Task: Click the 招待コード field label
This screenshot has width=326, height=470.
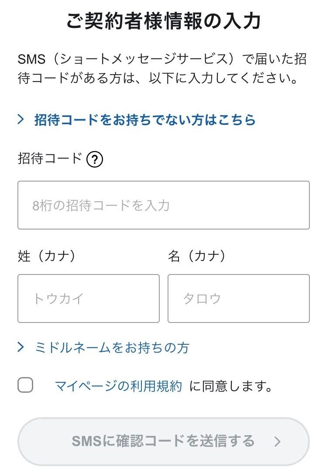Action: click(x=50, y=158)
